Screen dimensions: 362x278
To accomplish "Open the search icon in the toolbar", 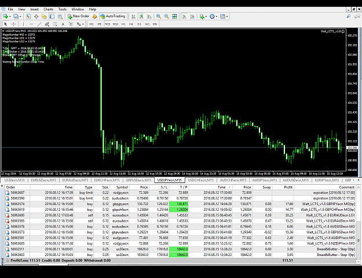I will click(349, 16).
